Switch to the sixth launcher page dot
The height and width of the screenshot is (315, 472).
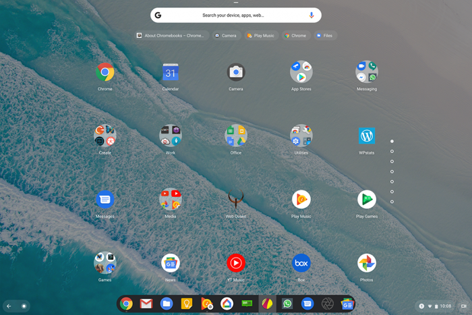[392, 192]
